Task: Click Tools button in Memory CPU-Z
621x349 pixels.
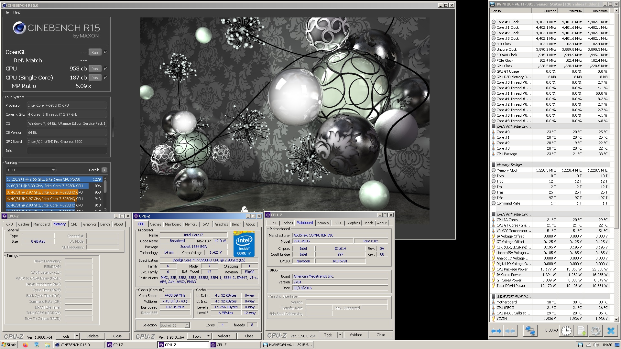Action: pyautogui.click(x=65, y=336)
